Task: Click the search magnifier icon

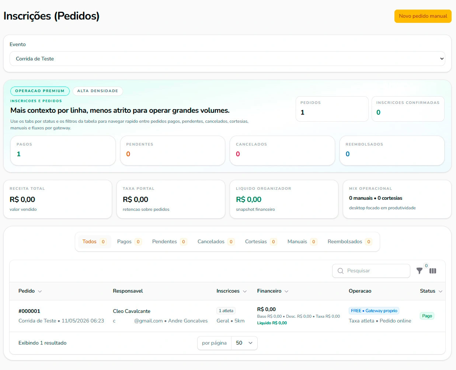Action: click(x=340, y=271)
